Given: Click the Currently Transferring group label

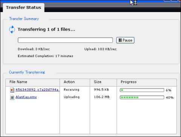Looking at the screenshot, I should [x=27, y=72].
